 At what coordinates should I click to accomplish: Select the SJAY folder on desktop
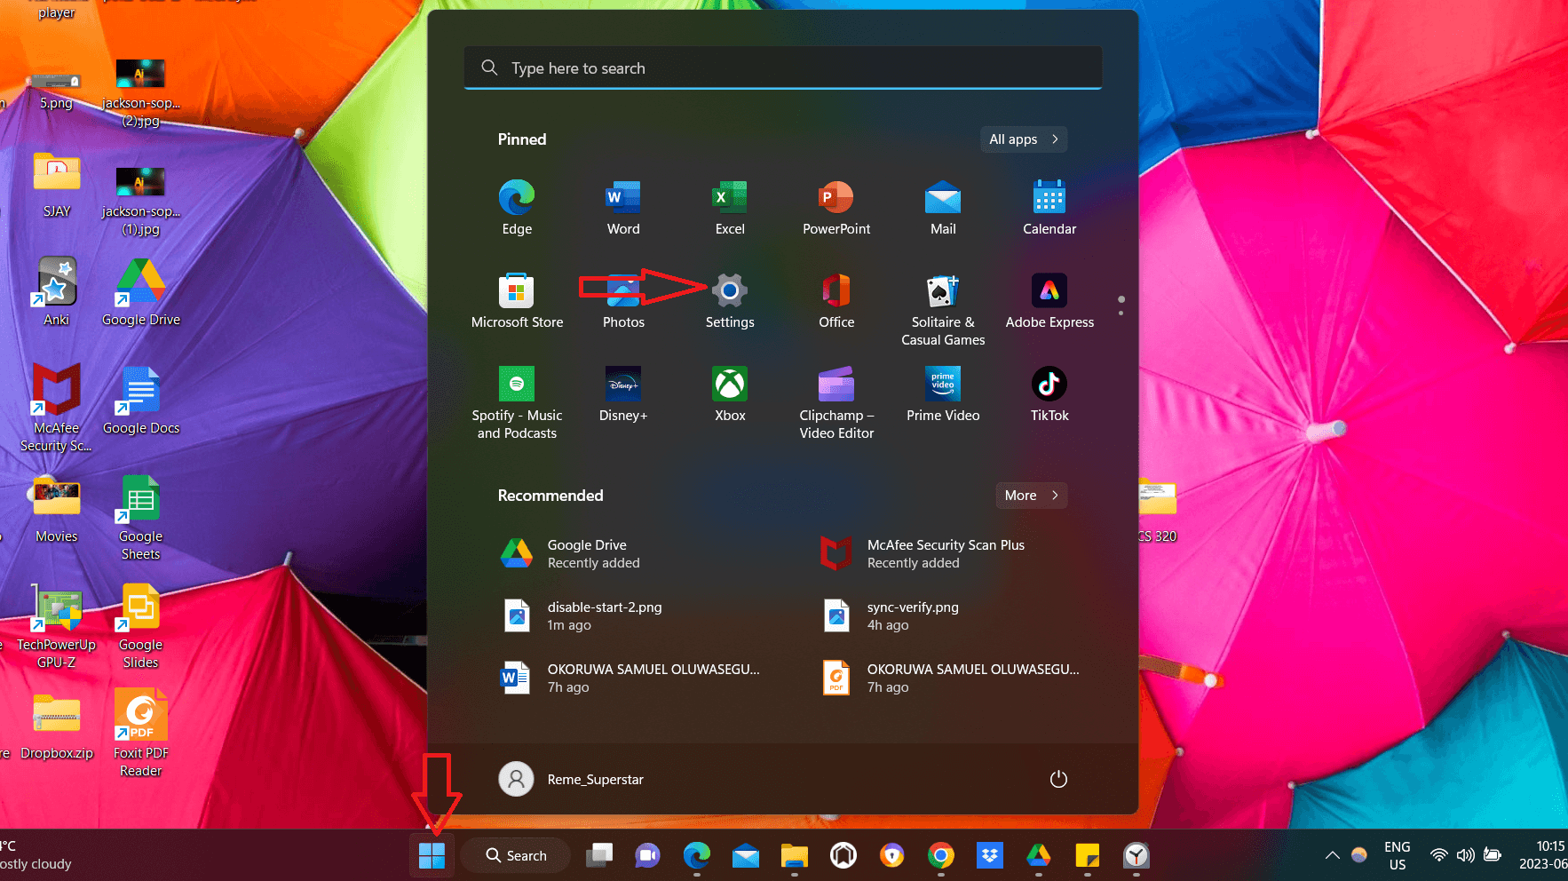56,184
